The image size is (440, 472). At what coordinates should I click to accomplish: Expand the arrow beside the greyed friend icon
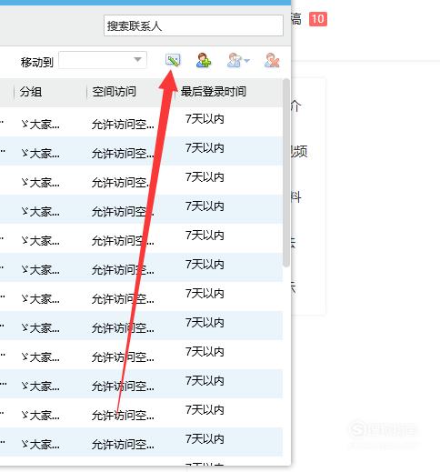tap(246, 61)
